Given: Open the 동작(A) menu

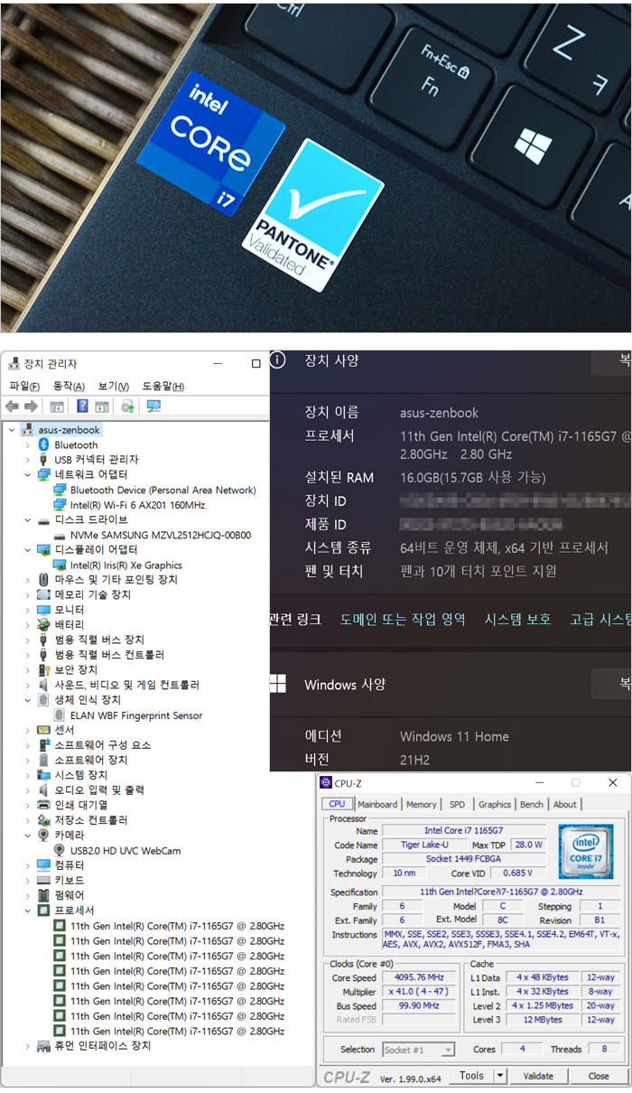Looking at the screenshot, I should pyautogui.click(x=69, y=387).
